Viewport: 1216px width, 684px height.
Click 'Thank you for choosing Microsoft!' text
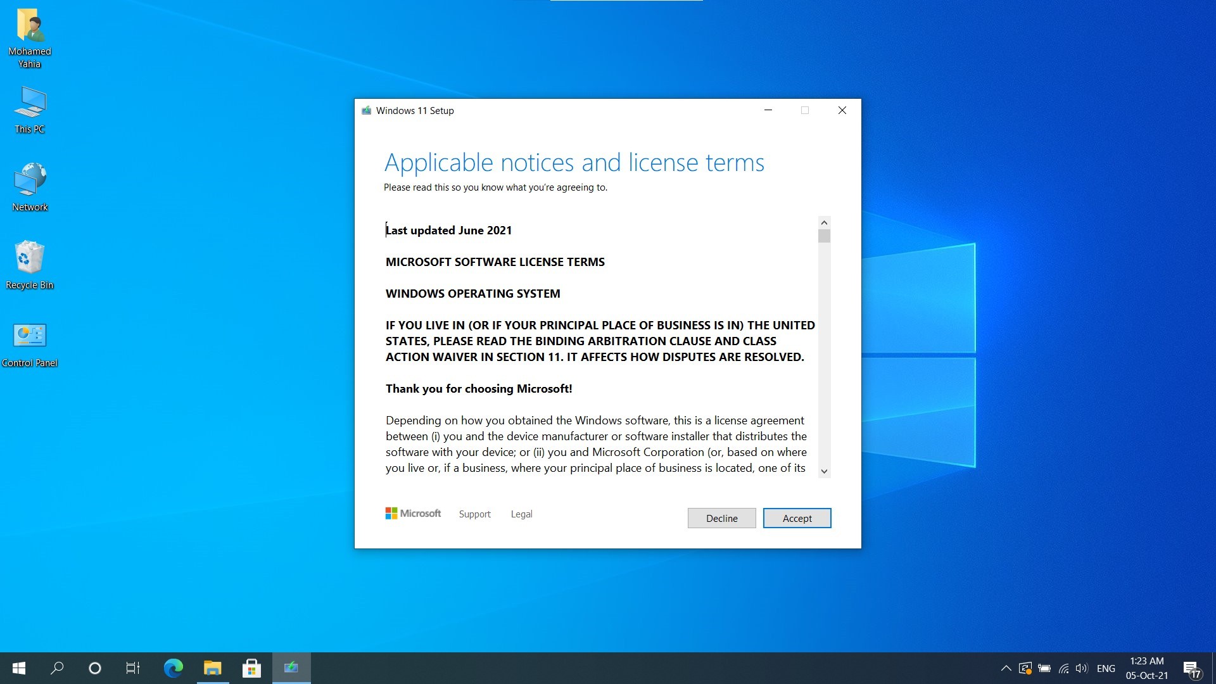(479, 389)
